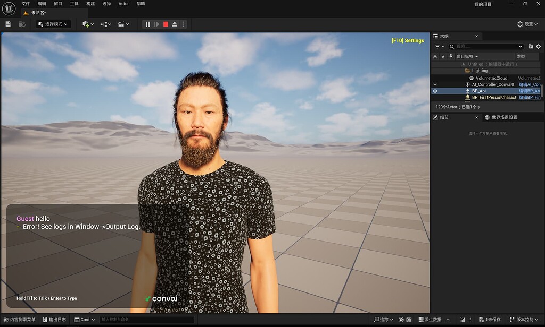
Task: Click the frame skip button
Action: point(156,24)
